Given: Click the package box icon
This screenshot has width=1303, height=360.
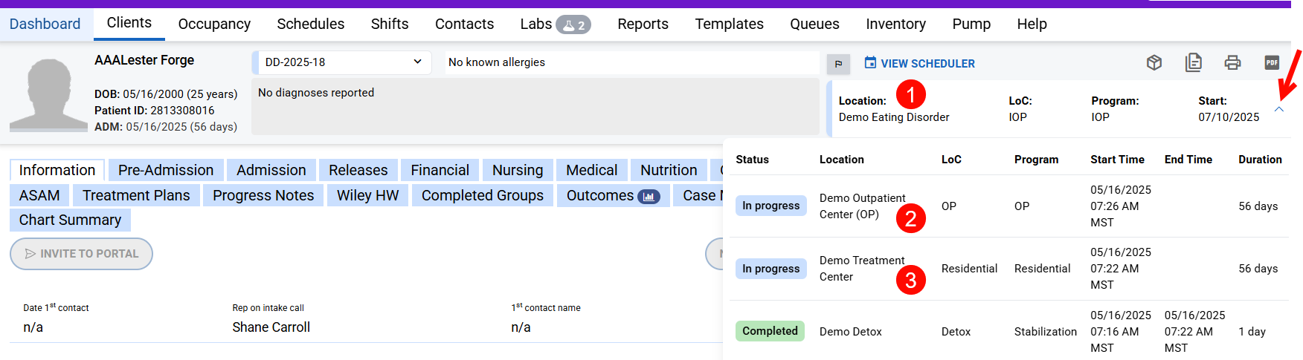Looking at the screenshot, I should point(1154,63).
